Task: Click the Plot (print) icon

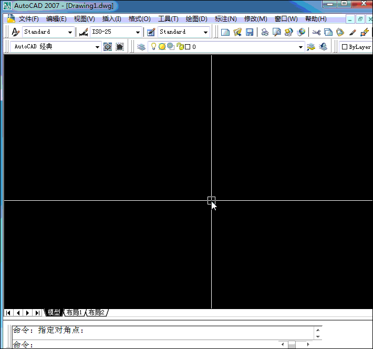Action: coord(265,32)
